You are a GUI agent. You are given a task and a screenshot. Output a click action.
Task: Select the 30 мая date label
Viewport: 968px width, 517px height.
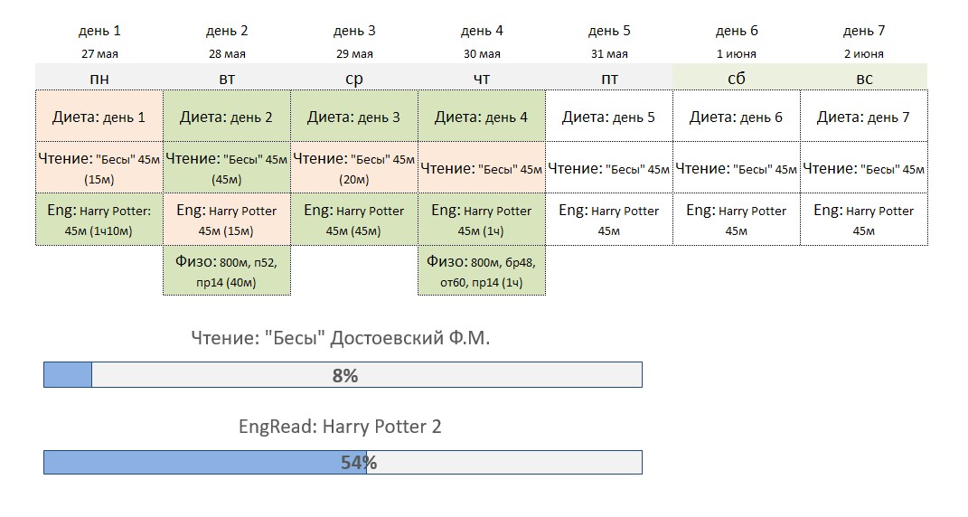pos(482,53)
